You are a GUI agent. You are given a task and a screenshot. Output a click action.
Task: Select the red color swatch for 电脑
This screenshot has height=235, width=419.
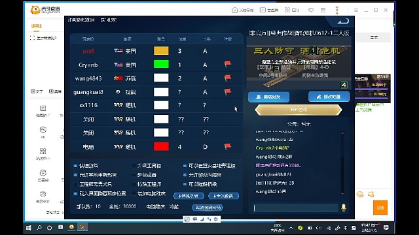click(161, 146)
